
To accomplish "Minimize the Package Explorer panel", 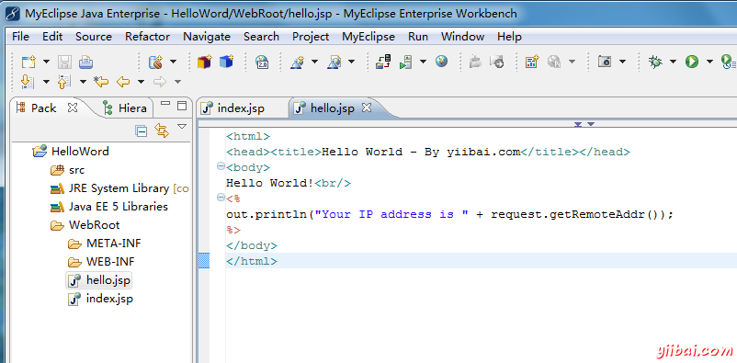I will [165, 104].
